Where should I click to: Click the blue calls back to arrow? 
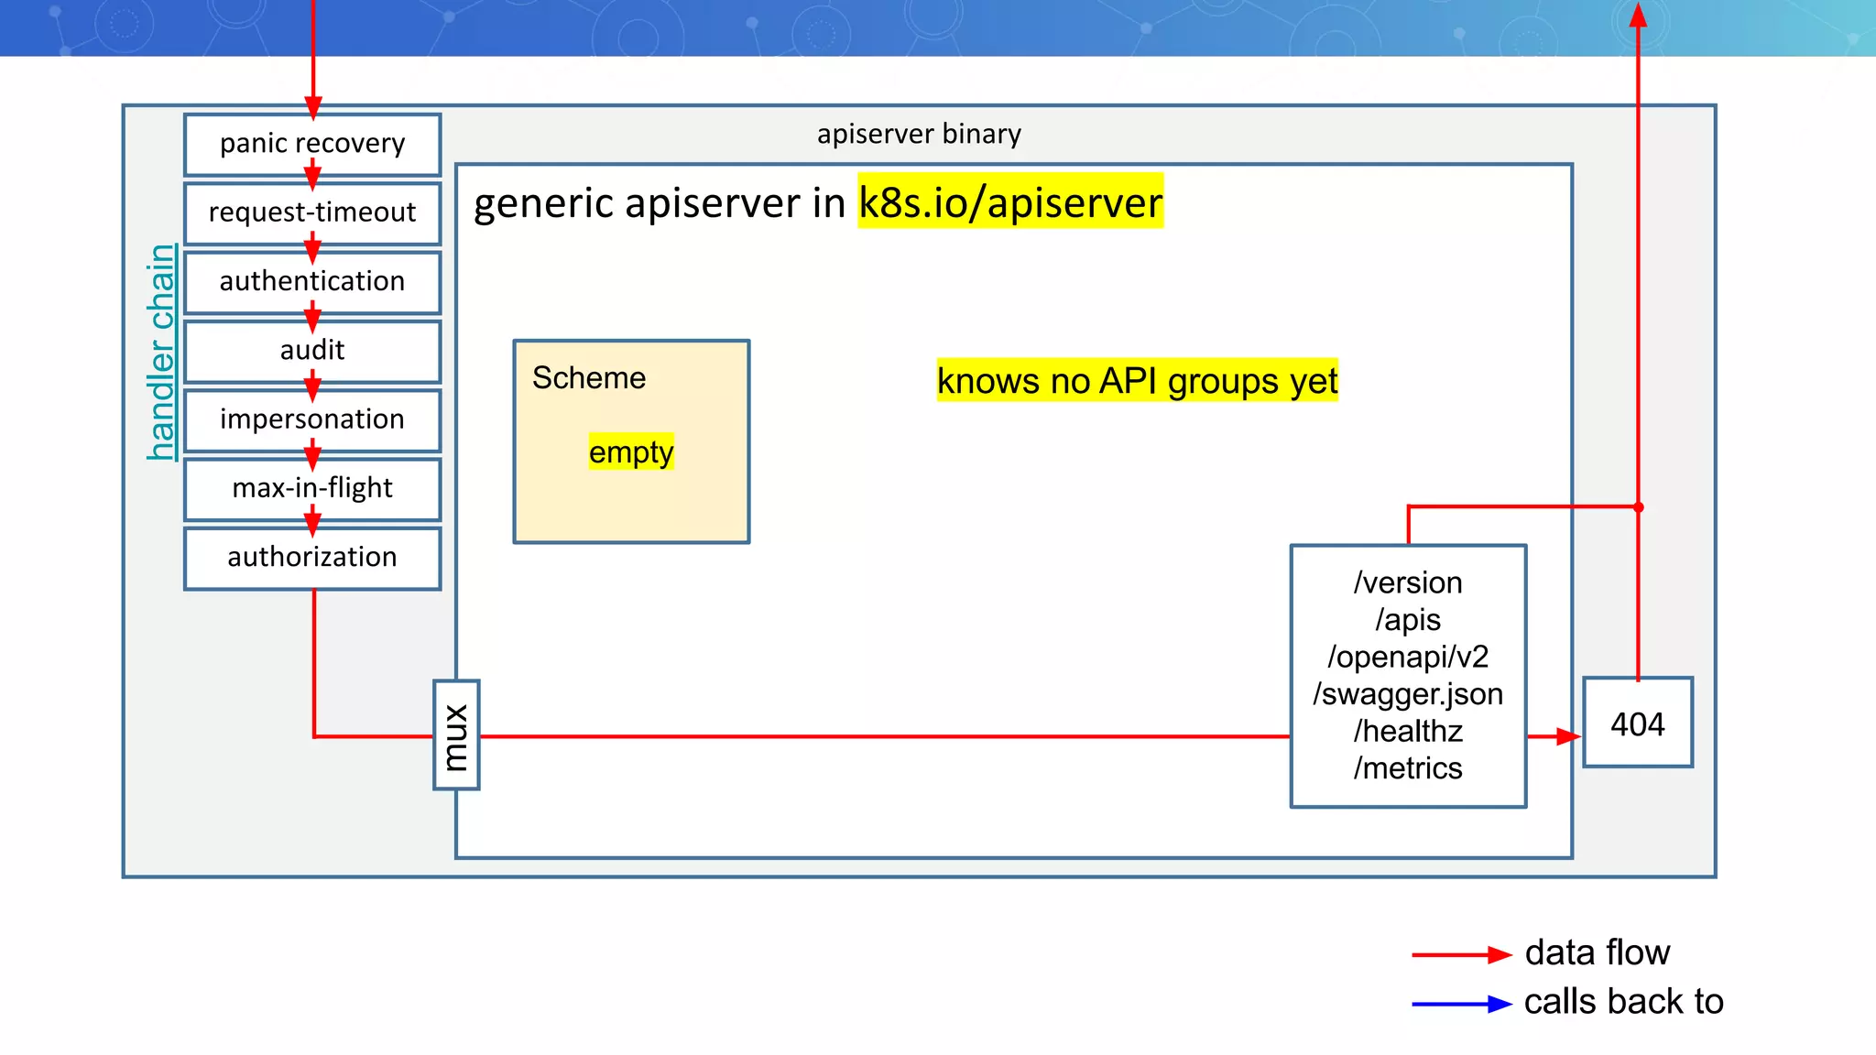click(1461, 1004)
